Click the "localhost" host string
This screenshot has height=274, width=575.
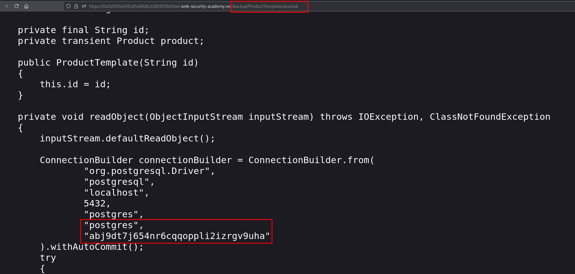tap(116, 193)
